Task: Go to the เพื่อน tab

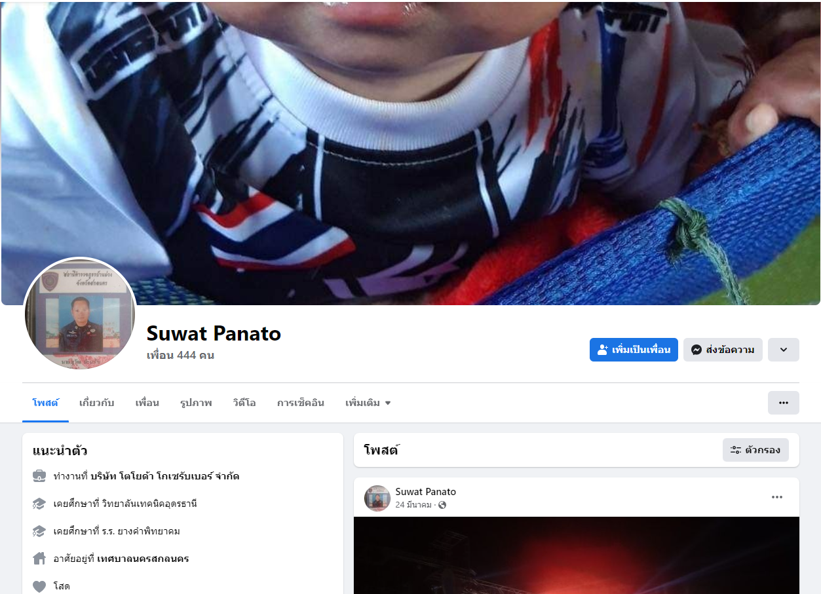Action: [x=147, y=403]
